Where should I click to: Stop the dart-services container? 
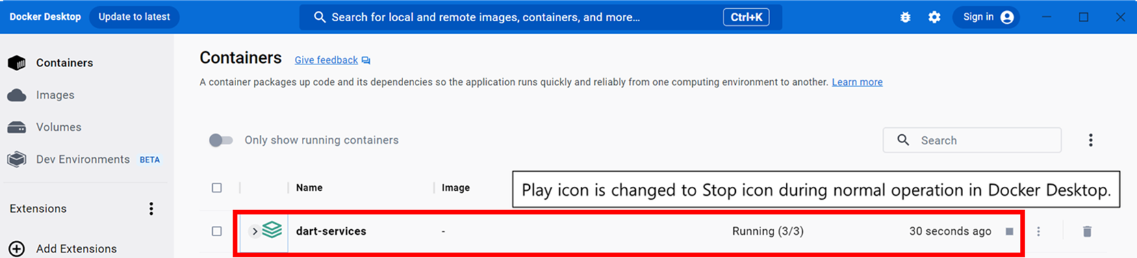point(1009,231)
